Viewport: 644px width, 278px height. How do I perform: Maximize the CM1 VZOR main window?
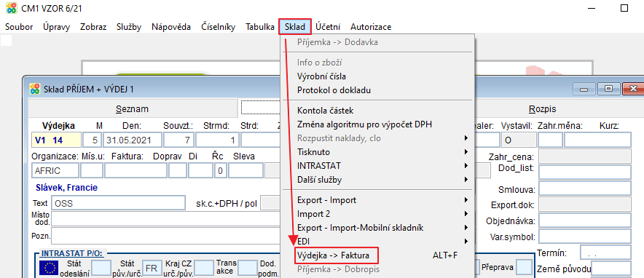click(624, 8)
